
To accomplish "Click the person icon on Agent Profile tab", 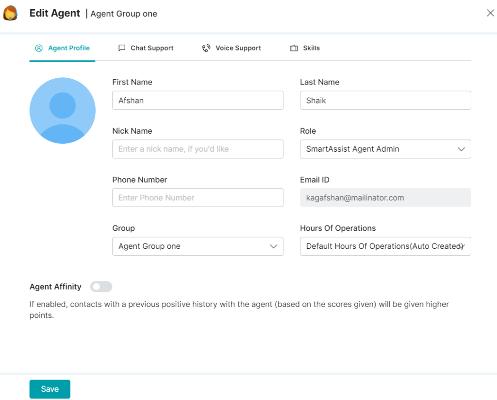I will [39, 48].
